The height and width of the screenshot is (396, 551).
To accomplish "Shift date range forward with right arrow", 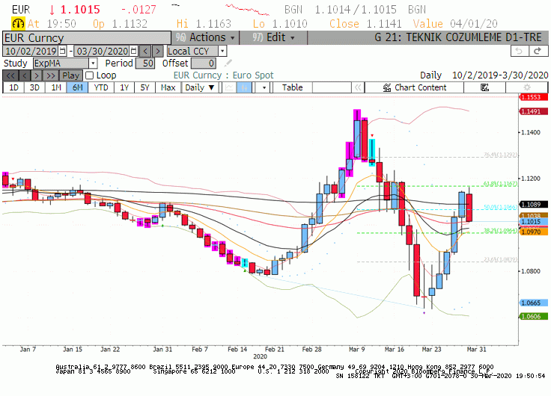I will pos(158,52).
